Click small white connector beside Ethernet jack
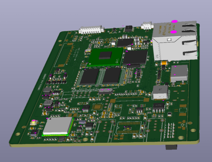212x162 pixels. point(147,25)
